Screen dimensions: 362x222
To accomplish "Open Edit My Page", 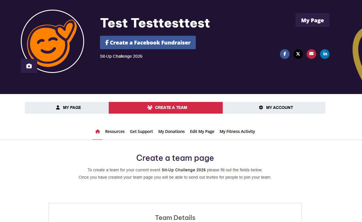I will click(202, 132).
